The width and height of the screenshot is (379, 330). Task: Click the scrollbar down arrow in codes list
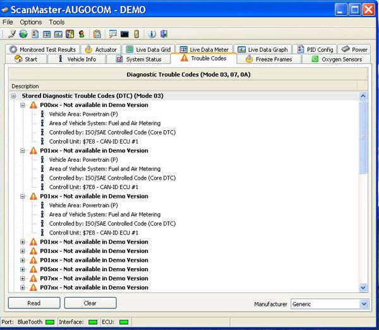click(x=363, y=287)
